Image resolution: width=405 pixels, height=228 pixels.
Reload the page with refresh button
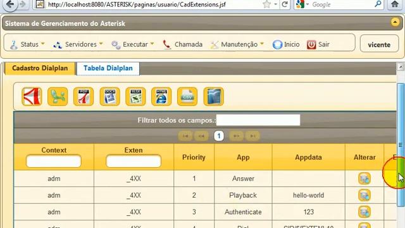point(285,4)
